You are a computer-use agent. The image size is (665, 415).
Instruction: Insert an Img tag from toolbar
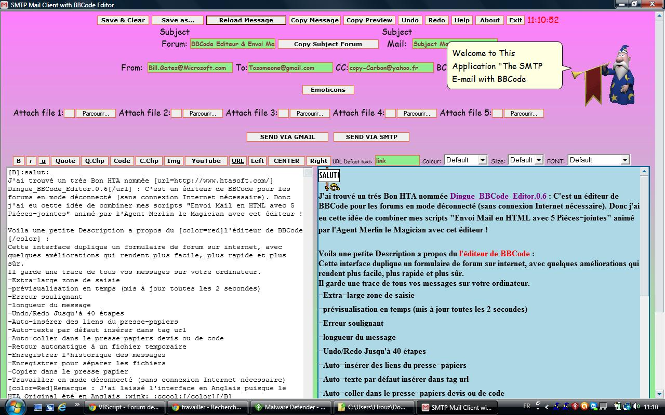click(174, 161)
